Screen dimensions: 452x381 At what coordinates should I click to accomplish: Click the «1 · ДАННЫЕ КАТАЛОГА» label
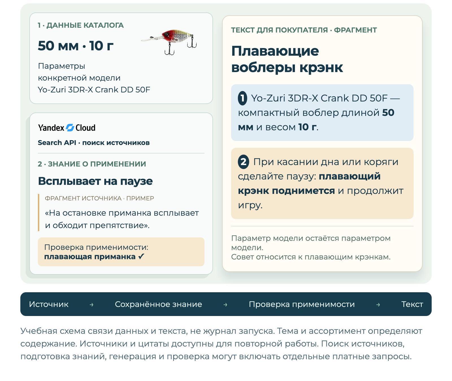(x=81, y=25)
